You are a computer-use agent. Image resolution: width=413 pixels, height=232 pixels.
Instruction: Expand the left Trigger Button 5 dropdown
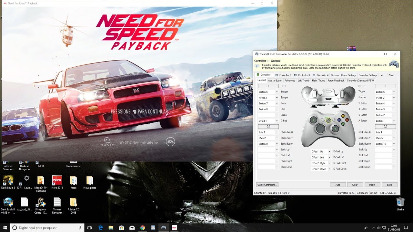coord(277,92)
